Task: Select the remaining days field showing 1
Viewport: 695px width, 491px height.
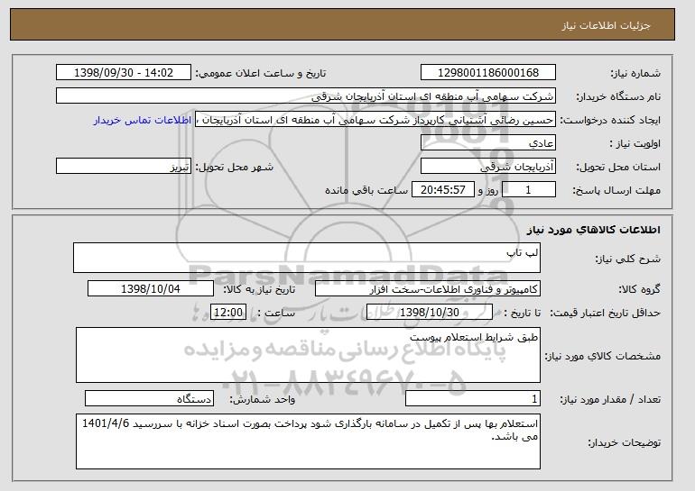Action: point(528,190)
